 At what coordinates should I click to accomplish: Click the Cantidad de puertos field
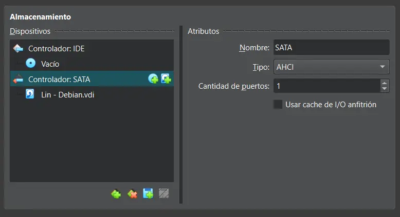[327, 86]
